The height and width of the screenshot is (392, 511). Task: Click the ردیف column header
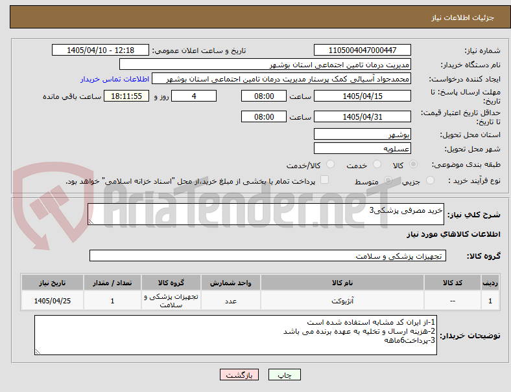(490, 283)
